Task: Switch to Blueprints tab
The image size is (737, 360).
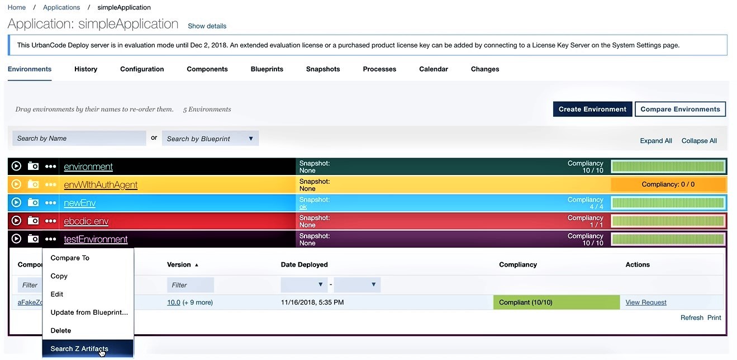Action: (267, 69)
